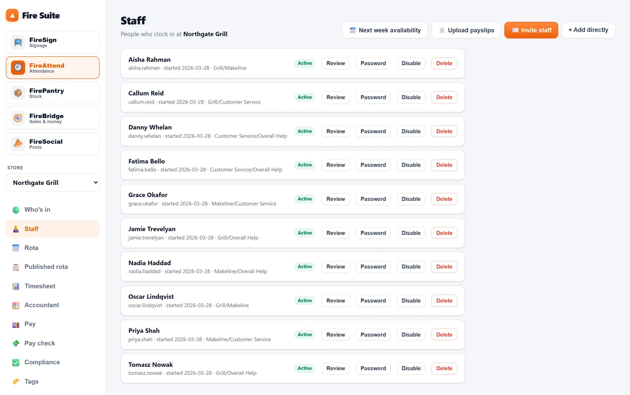Viewport: 630px width, 395px height.
Task: Open FireSign signage app icon
Action: (x=18, y=42)
